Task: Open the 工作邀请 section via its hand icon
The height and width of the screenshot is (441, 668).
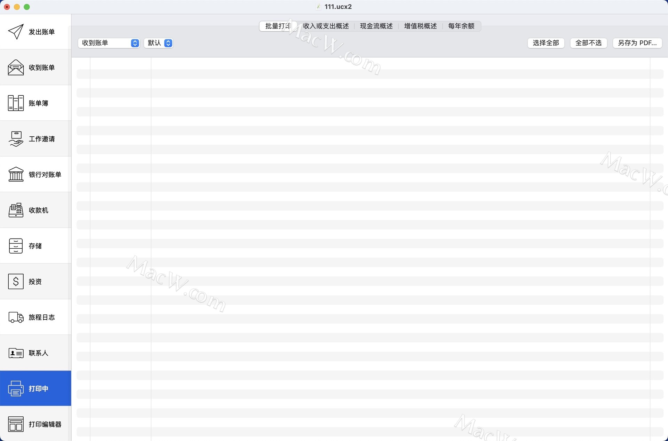Action: click(x=16, y=139)
